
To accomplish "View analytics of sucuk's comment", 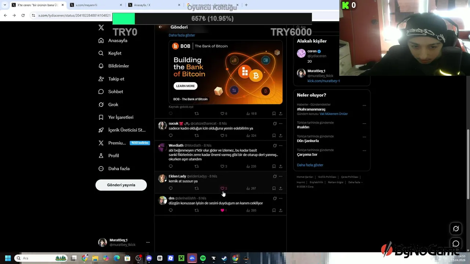I will 251,136.
